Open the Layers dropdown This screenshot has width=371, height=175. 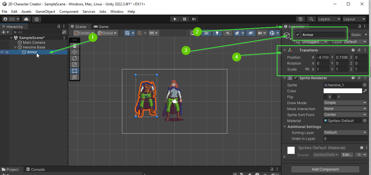coord(329,19)
